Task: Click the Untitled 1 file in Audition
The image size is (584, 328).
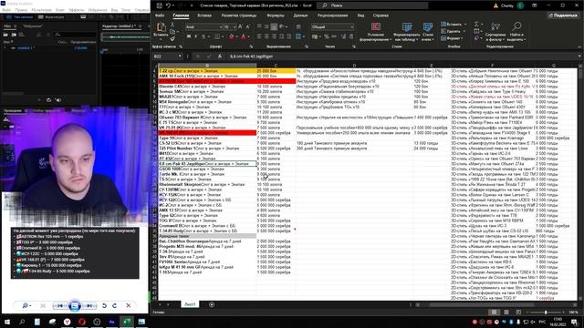Action: click(x=26, y=48)
